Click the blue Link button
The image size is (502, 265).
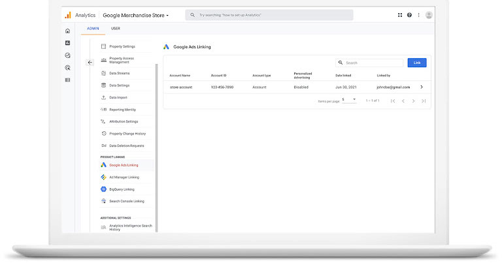417,63
